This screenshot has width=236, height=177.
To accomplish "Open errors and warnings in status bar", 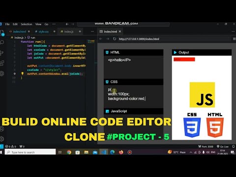I will click(11, 147).
